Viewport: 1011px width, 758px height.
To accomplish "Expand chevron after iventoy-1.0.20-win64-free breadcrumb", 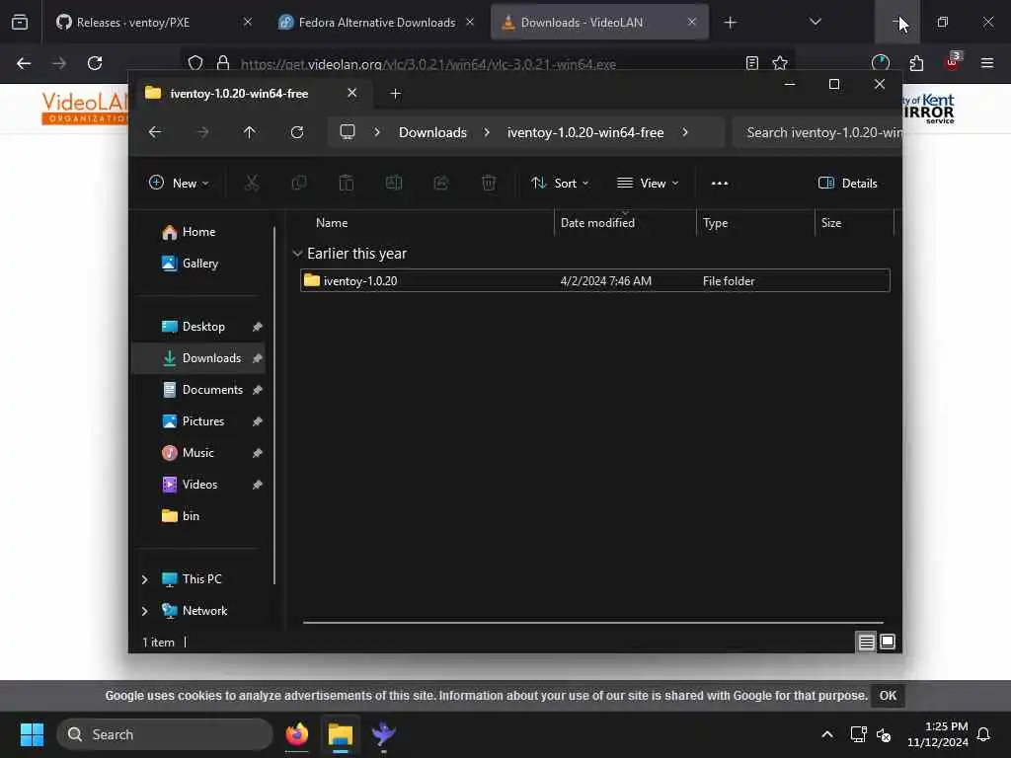I will point(685,132).
